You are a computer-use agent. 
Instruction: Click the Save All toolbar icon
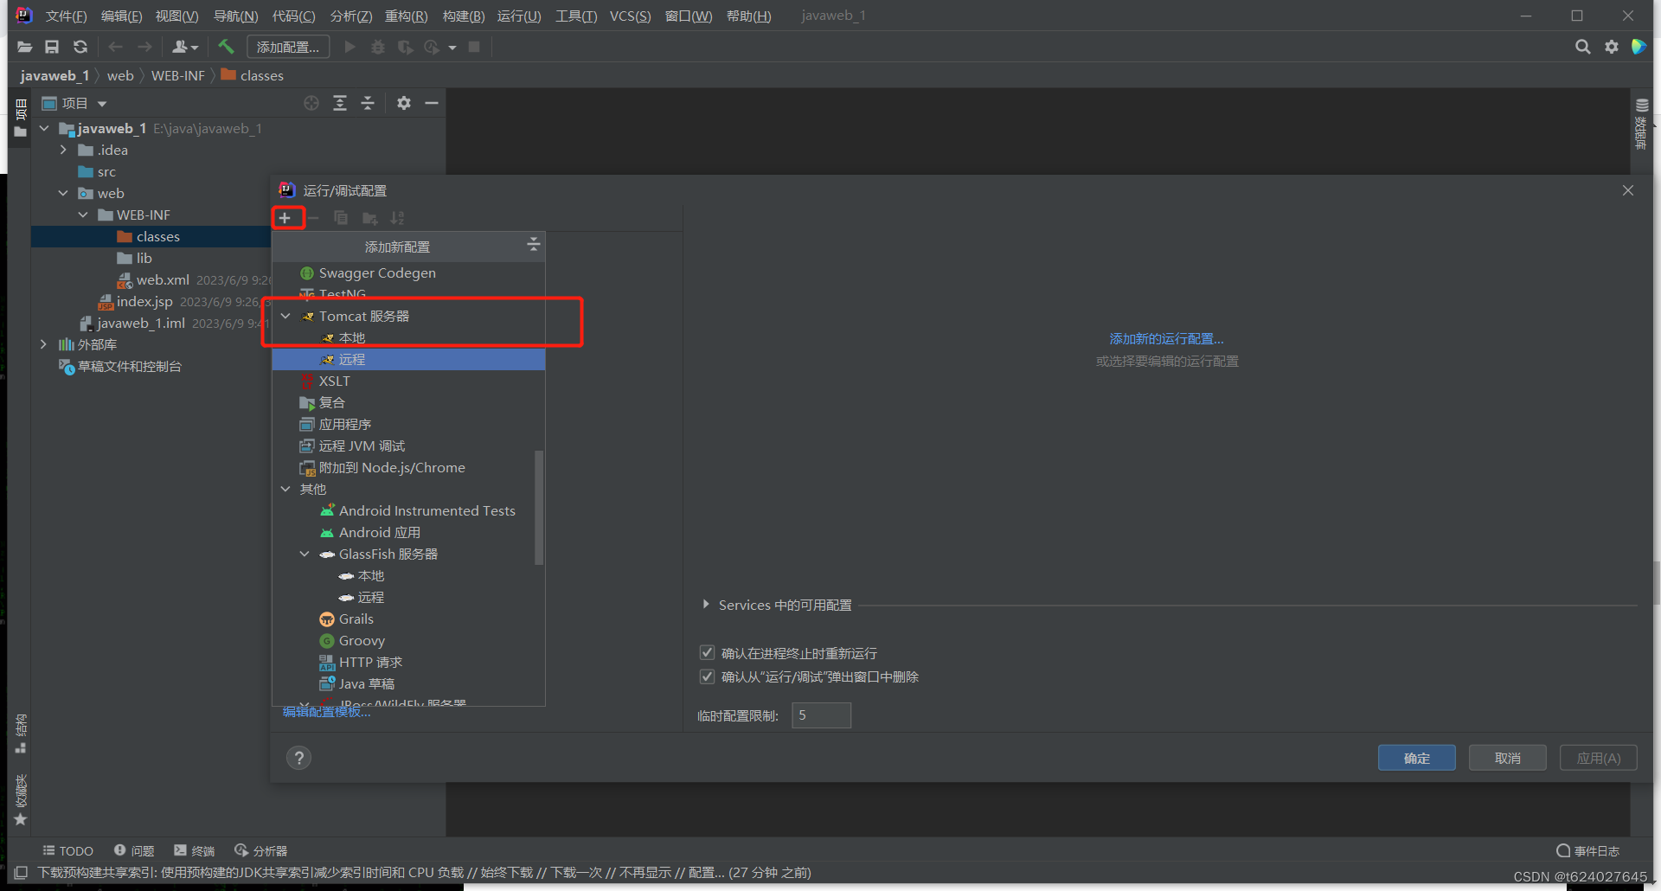click(x=52, y=47)
